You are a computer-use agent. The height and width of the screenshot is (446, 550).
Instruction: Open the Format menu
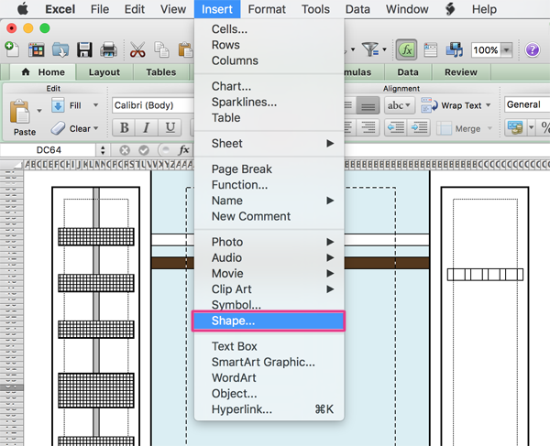[x=267, y=9]
